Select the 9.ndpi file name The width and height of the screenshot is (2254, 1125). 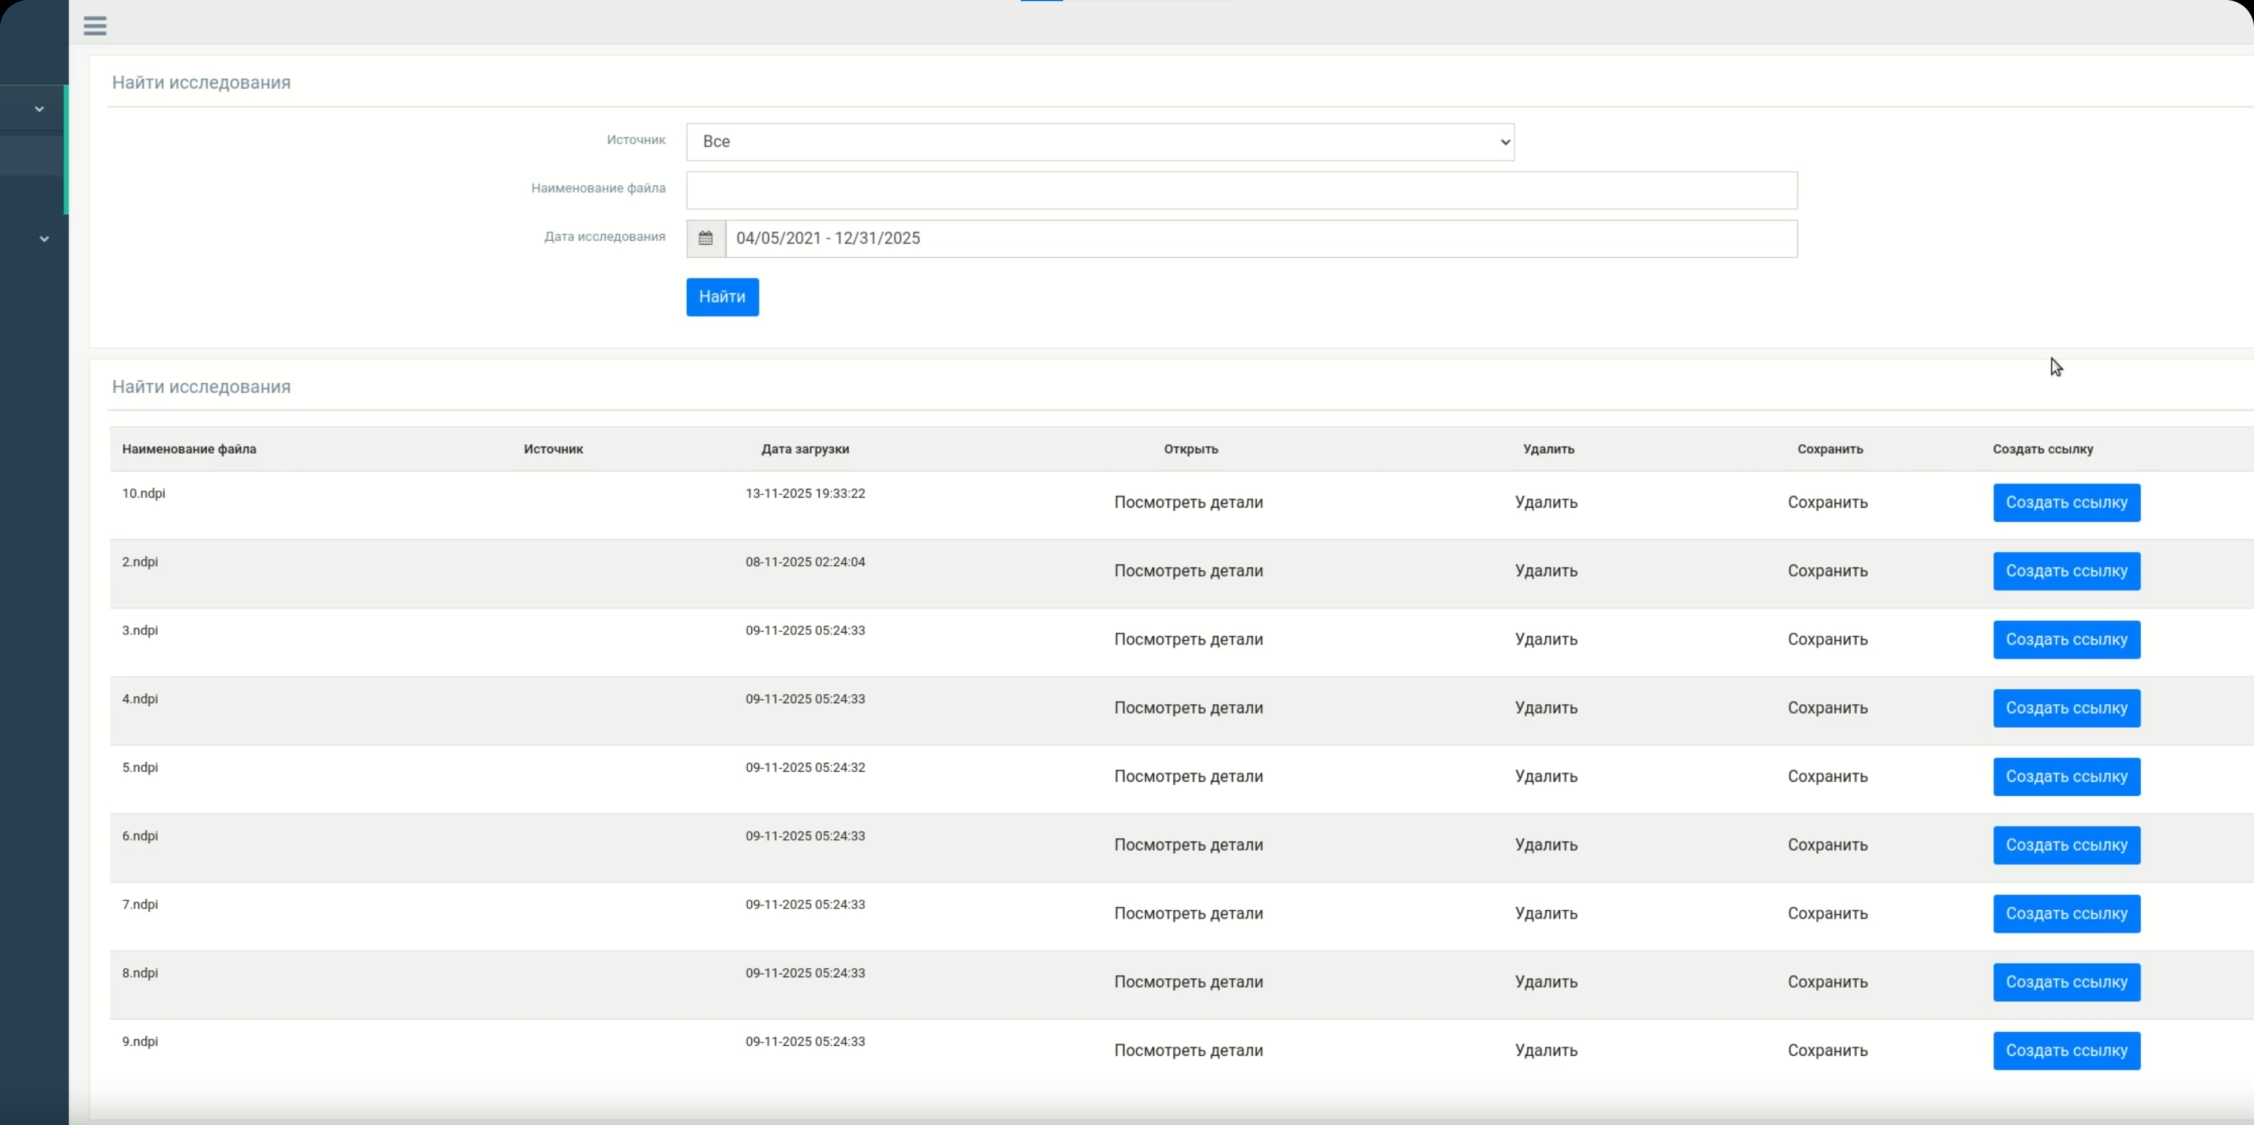140,1042
